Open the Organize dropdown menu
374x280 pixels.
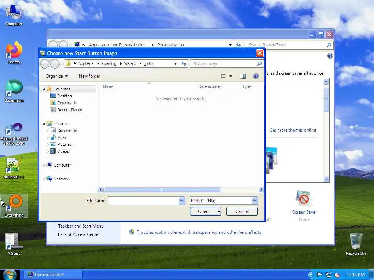pos(57,76)
